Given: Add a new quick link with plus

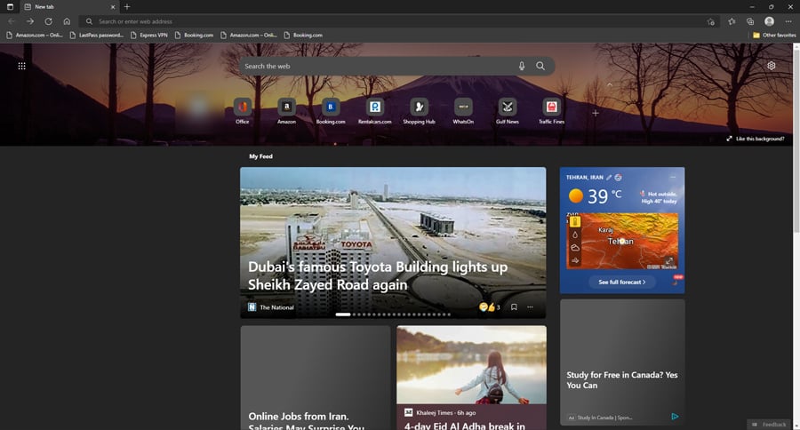Looking at the screenshot, I should [596, 113].
